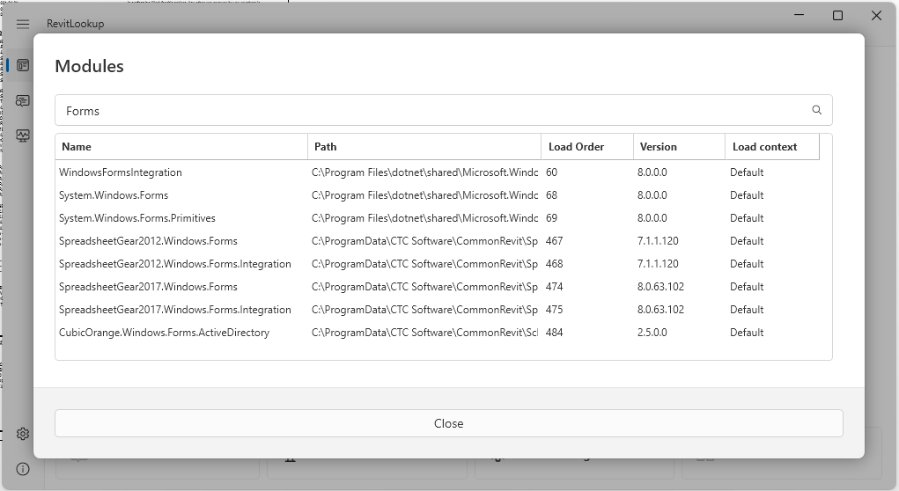Close the Modules dialog with Close button
Image resolution: width=899 pixels, height=491 pixels.
click(x=449, y=423)
